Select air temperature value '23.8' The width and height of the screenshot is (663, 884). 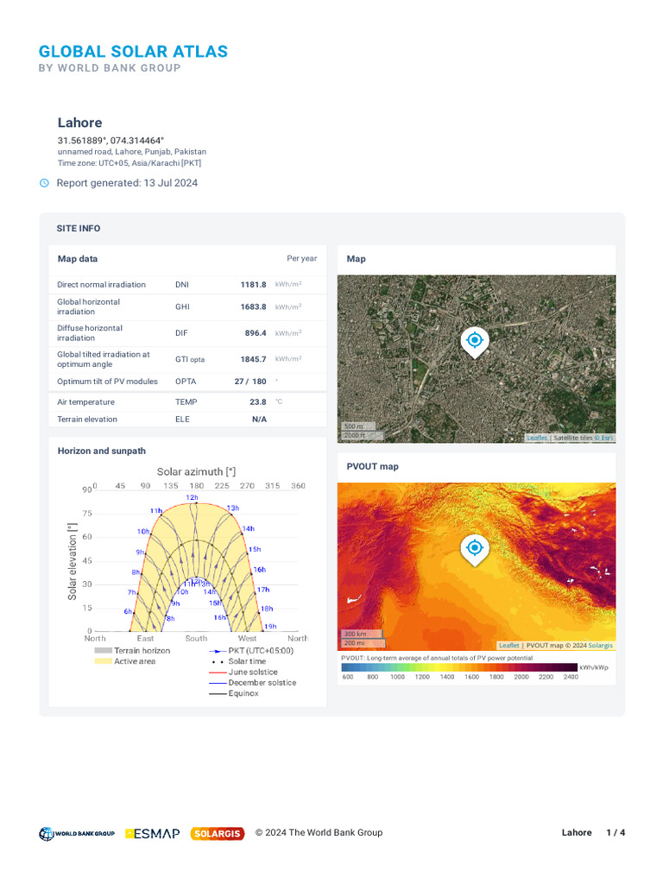coord(257,402)
